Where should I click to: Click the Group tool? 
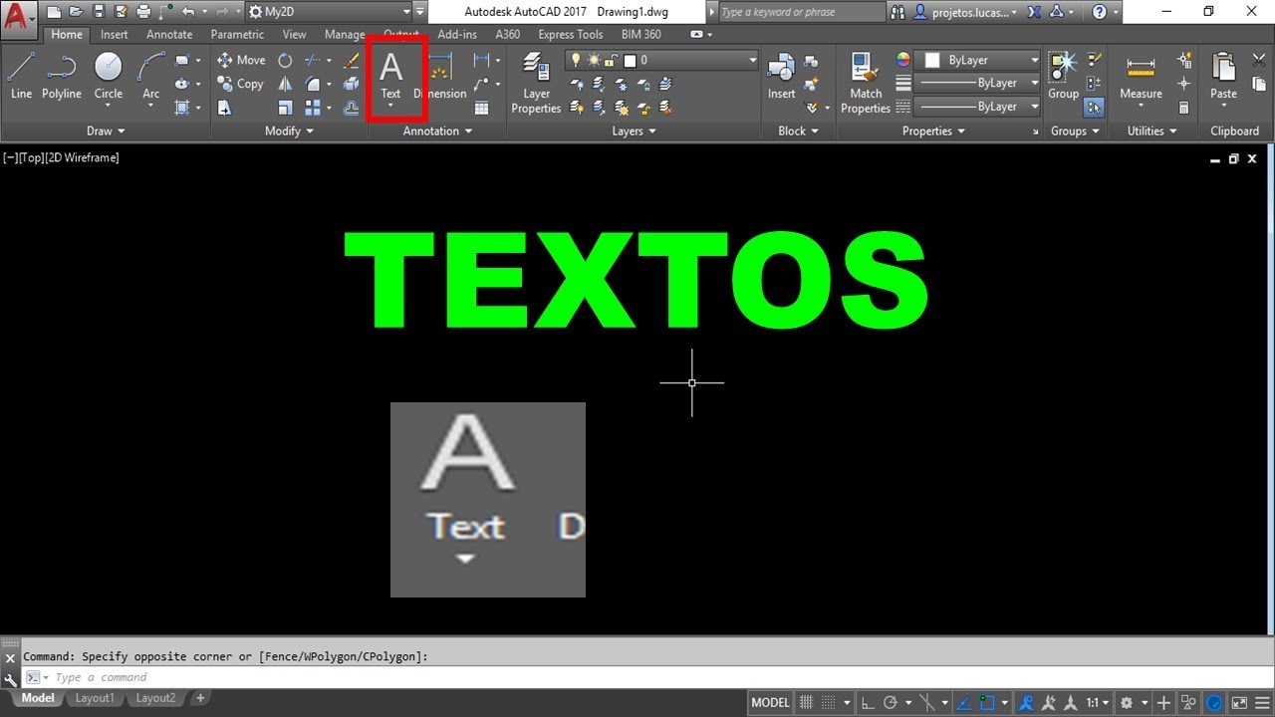click(x=1063, y=76)
